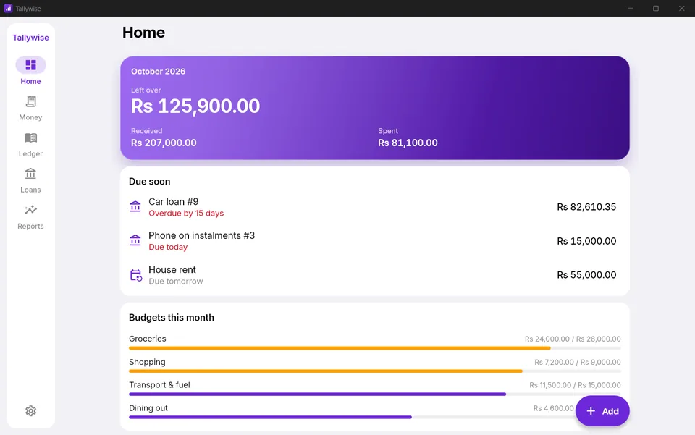Click the Rs 82,610.35 amount

[586, 207]
